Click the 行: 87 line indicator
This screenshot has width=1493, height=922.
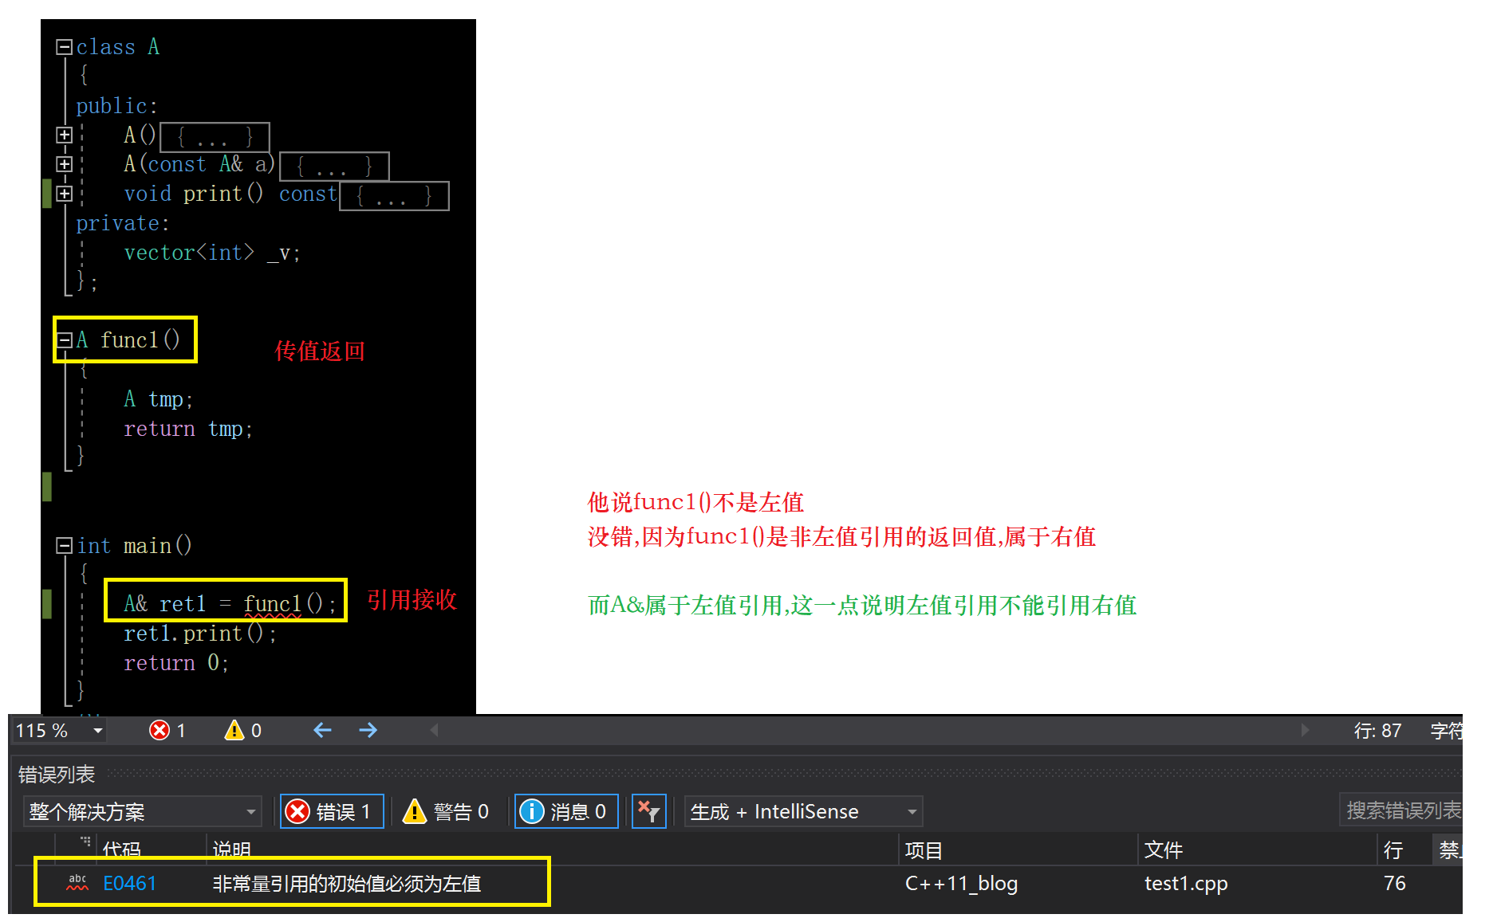click(x=1377, y=730)
